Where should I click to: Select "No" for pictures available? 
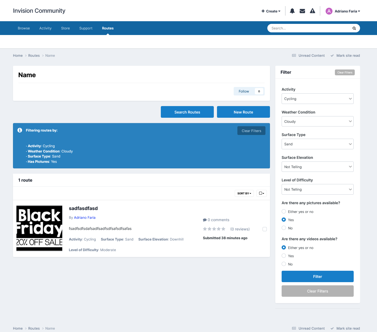[x=284, y=228]
